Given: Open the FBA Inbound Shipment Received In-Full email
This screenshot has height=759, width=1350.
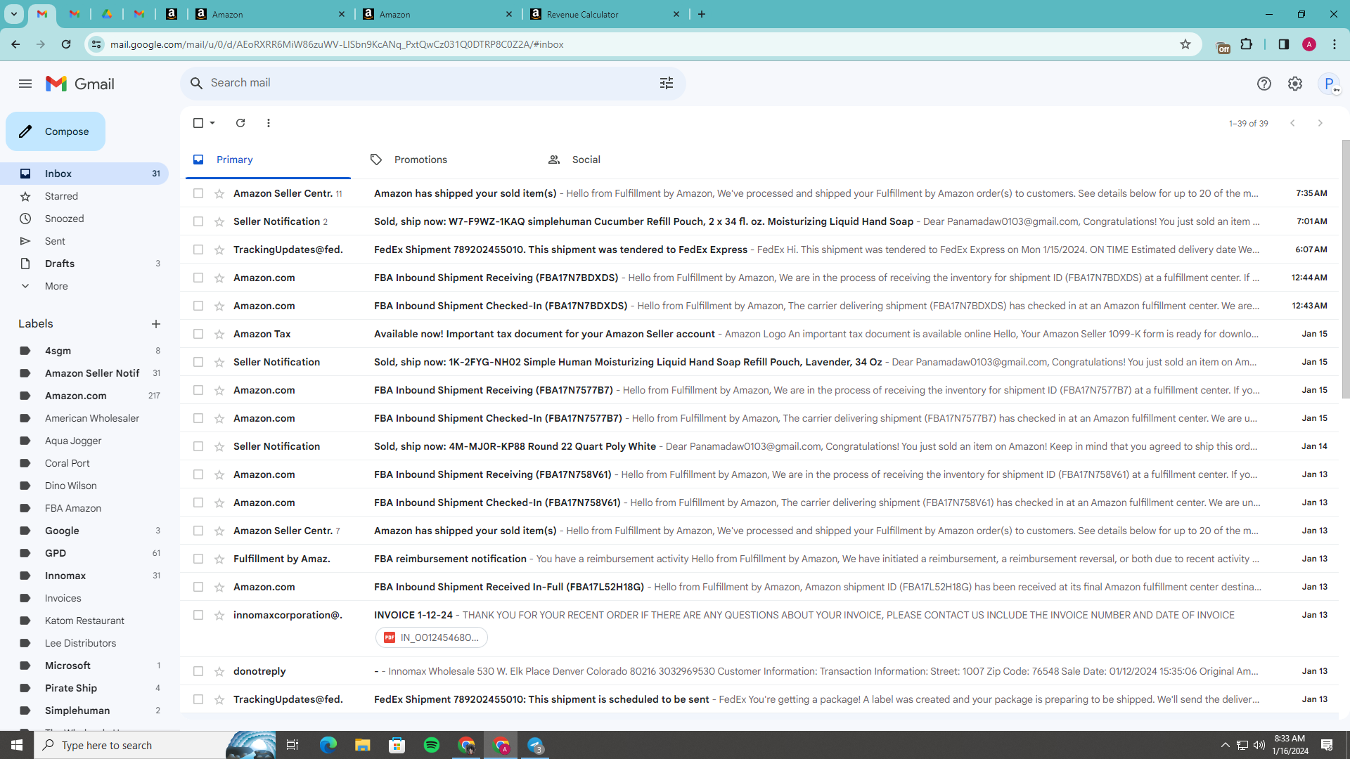Looking at the screenshot, I should pyautogui.click(x=759, y=587).
